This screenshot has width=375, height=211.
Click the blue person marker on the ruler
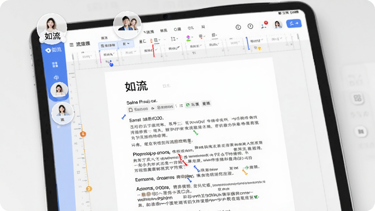tap(111, 64)
